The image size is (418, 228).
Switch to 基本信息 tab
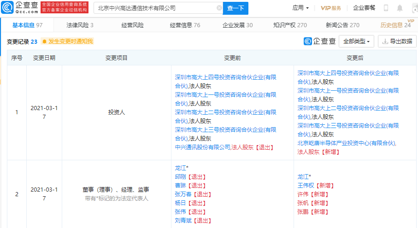coord(28,25)
